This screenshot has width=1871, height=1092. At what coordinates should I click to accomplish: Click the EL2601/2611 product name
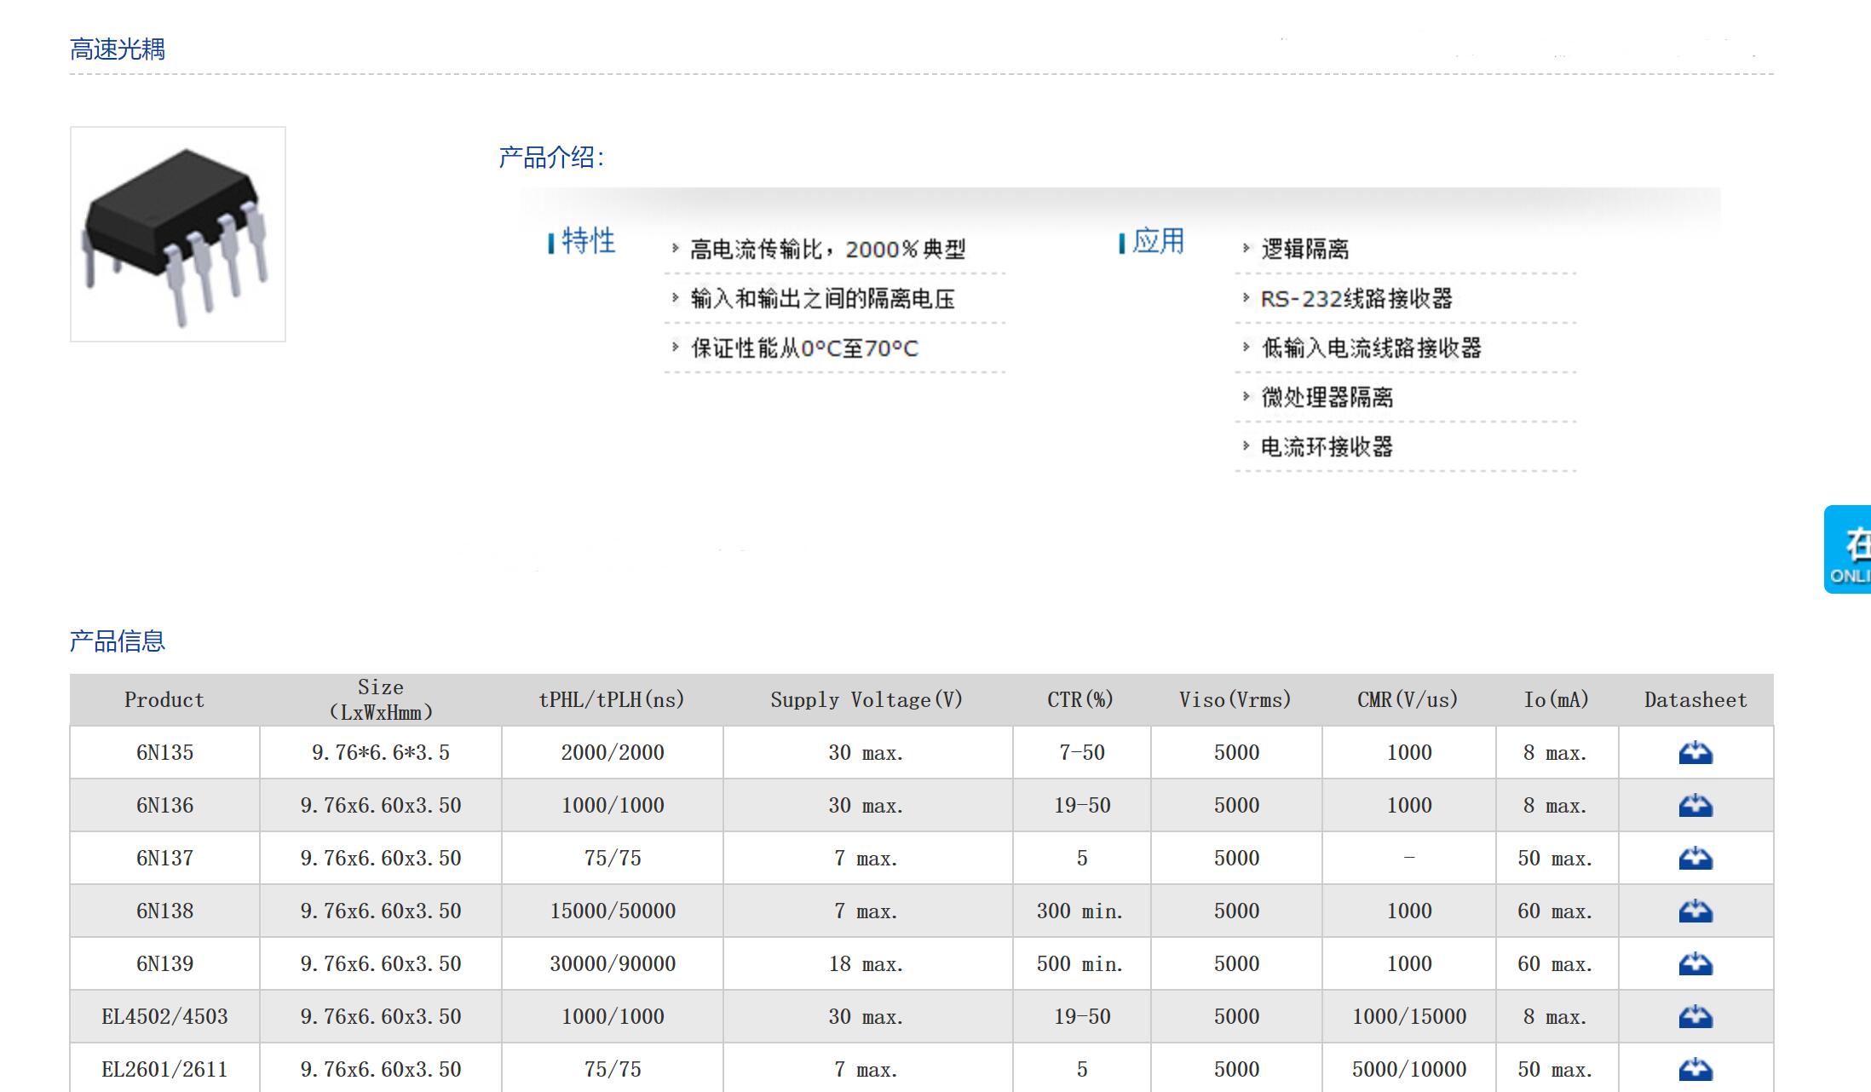point(164,1070)
